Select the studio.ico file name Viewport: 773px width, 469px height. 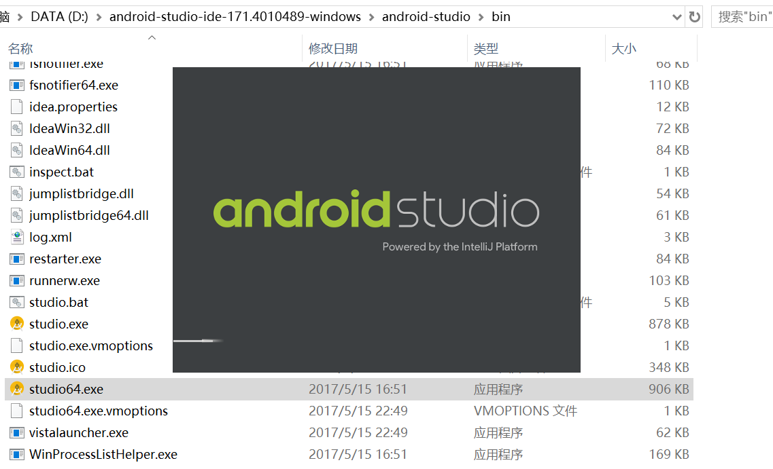57,367
